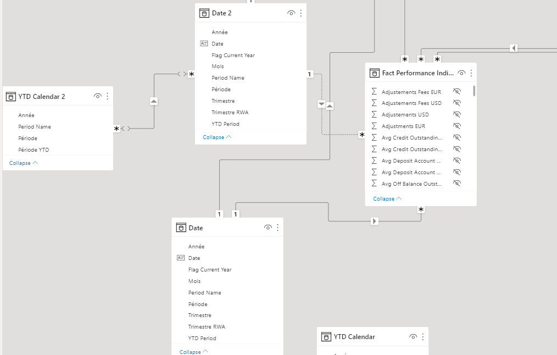Screen dimensions: 557x355
Task: Click the Fact Performance fields list scrollbar
Action: [x=474, y=91]
